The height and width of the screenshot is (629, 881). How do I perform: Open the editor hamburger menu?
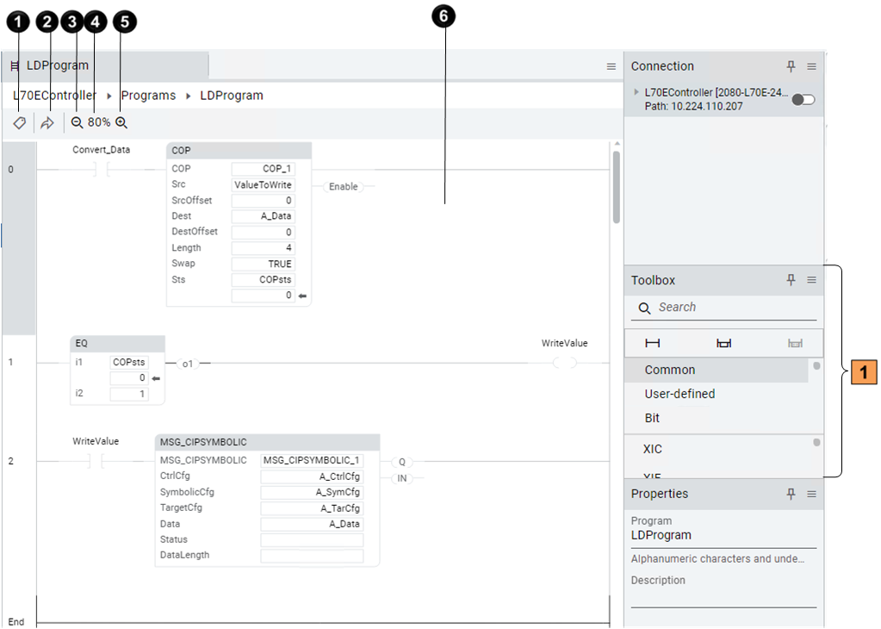pyautogui.click(x=611, y=66)
